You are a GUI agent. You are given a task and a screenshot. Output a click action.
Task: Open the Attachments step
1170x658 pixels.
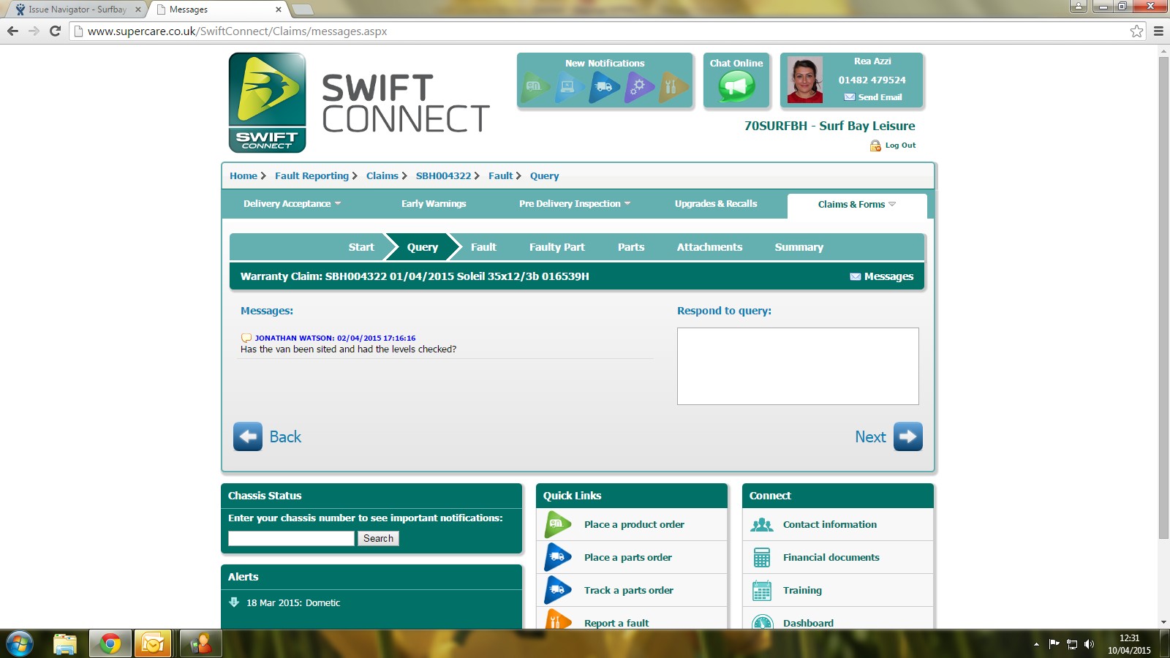pos(709,247)
